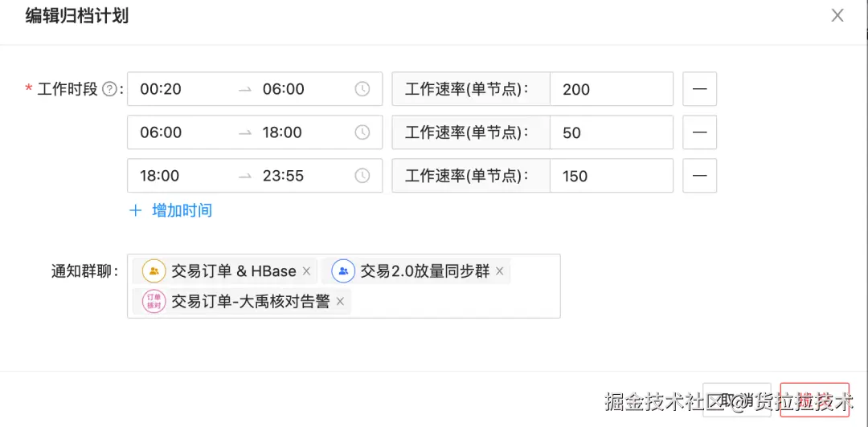868x427 pixels.
Task: Click the red-outlined confirm button
Action: point(814,400)
